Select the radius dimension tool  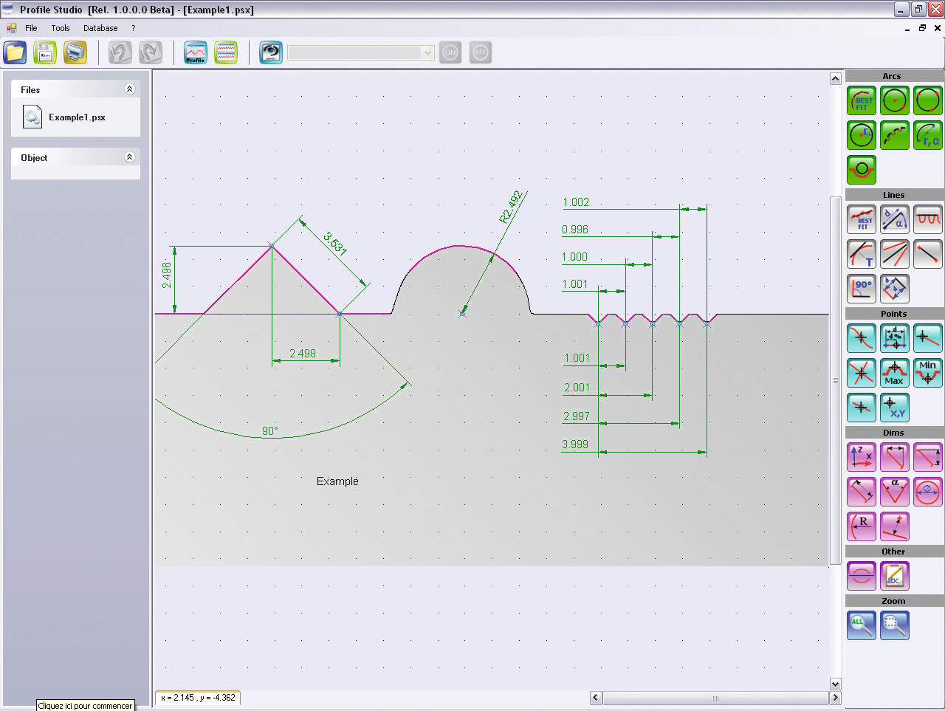click(x=861, y=526)
